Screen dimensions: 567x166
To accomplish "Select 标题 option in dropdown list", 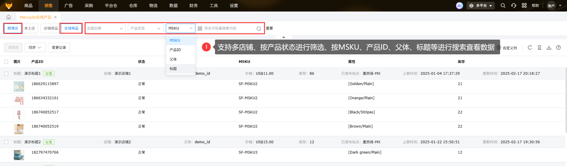I will (x=181, y=69).
